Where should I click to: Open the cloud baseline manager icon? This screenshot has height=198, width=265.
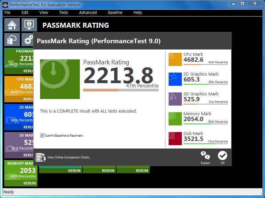pos(12,40)
